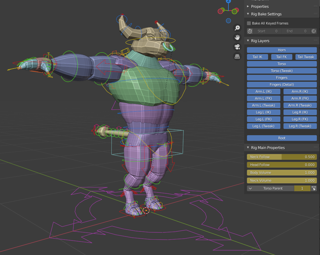Click the round arrow icon after End

click(314, 31)
